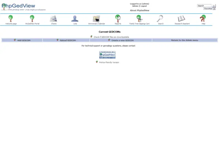Open the Help question mark icon
This screenshot has height=146, width=219.
pyautogui.click(x=203, y=19)
